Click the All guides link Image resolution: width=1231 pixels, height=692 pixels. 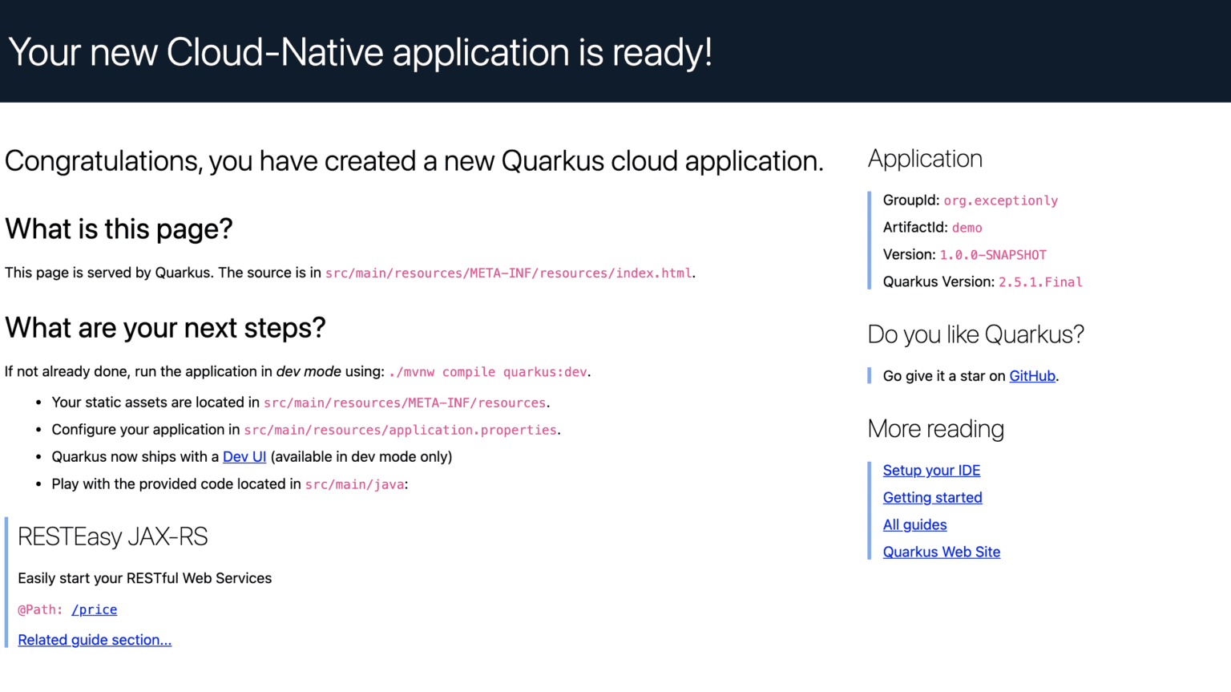[914, 524]
